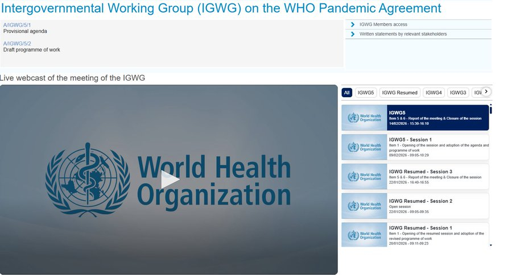Select the All filter tab
512x275 pixels.
347,93
